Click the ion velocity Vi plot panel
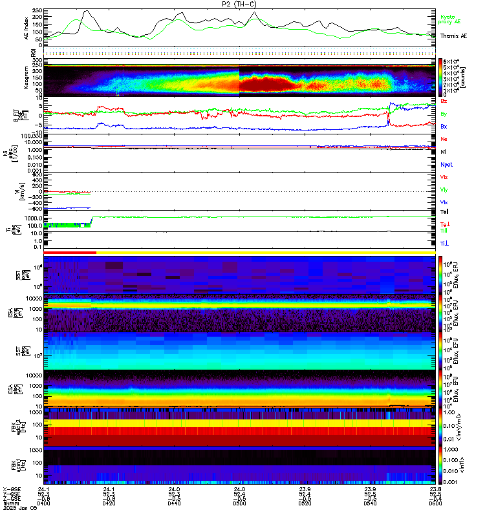Image resolution: width=485 pixels, height=517 pixels. 239,191
